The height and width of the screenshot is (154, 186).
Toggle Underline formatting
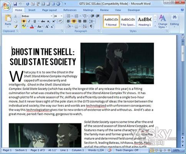35,21
